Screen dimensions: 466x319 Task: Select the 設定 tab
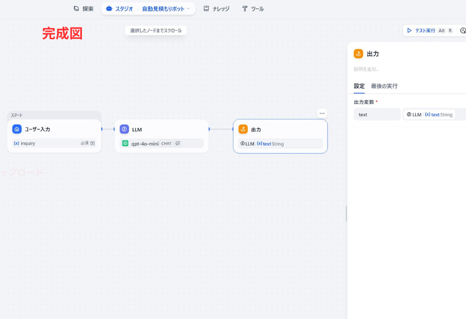pyautogui.click(x=359, y=86)
